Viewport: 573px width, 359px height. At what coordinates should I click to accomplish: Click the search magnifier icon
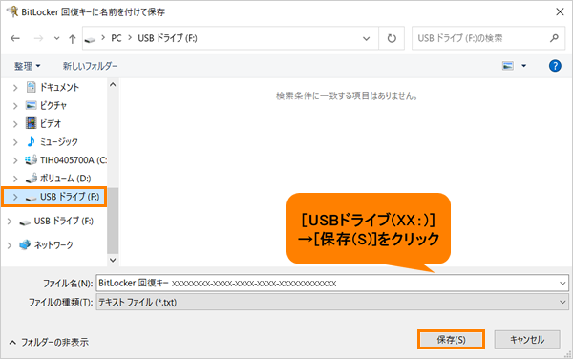(x=554, y=38)
